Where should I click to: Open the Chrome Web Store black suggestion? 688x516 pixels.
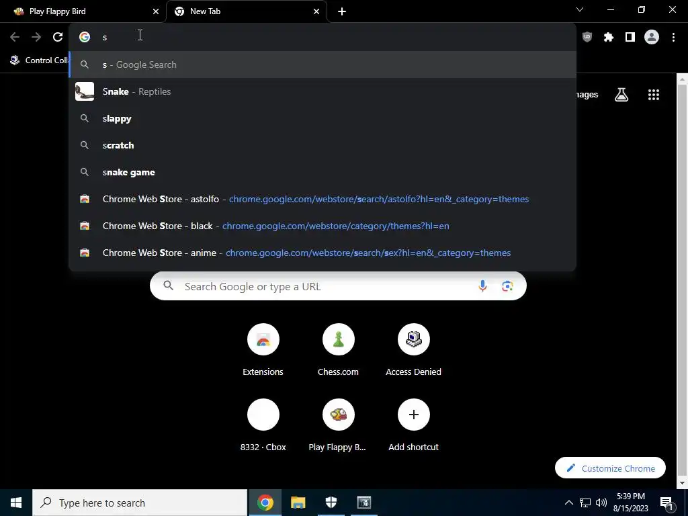[x=322, y=226]
